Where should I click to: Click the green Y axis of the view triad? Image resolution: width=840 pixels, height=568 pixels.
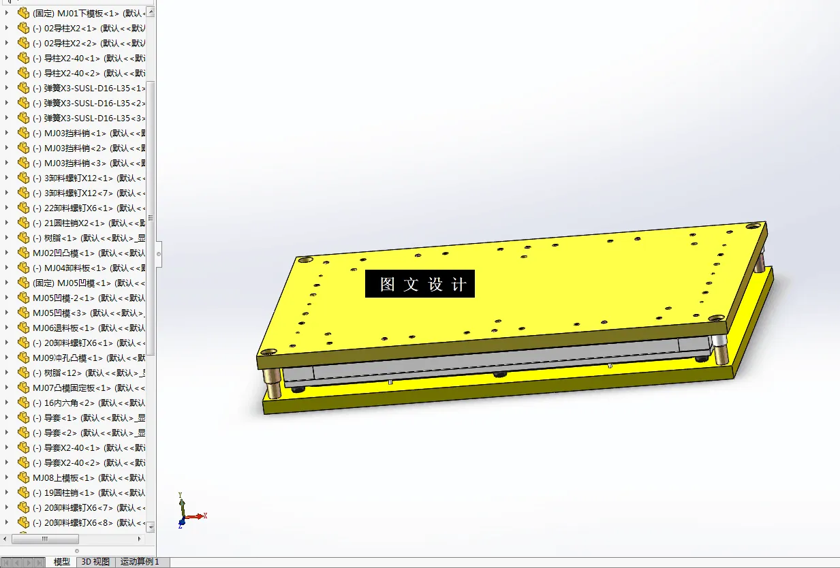point(181,505)
